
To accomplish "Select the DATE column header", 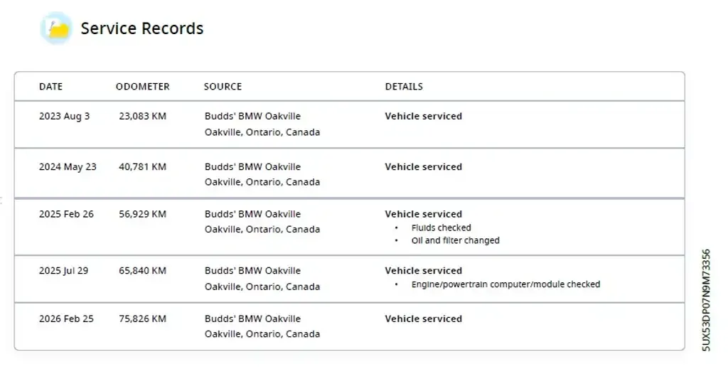I will 50,87.
